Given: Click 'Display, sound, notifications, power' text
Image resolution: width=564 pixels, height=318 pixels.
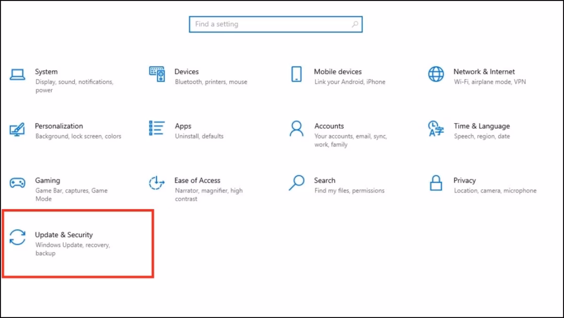Looking at the screenshot, I should click(x=75, y=86).
